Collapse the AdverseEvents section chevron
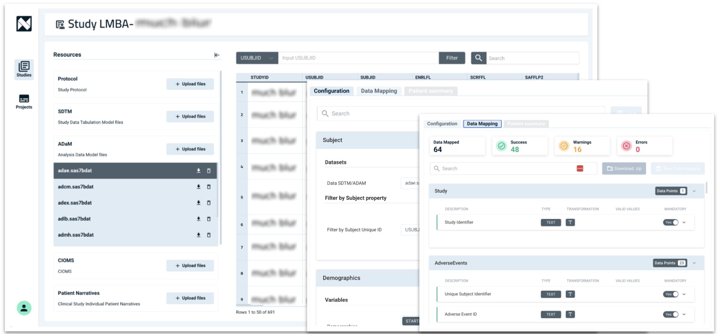This screenshot has width=720, height=334. (694, 263)
